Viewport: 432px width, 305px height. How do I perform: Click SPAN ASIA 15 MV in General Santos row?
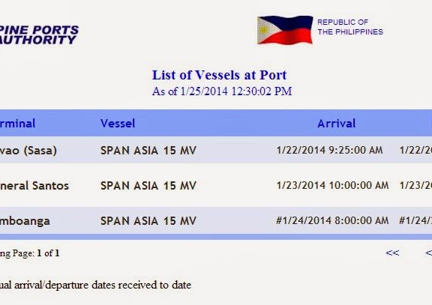pyautogui.click(x=148, y=186)
